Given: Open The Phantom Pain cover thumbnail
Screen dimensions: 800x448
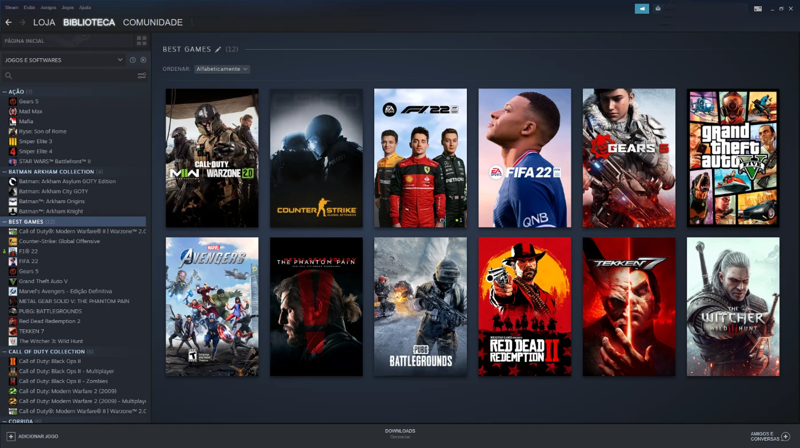Looking at the screenshot, I should pos(316,307).
